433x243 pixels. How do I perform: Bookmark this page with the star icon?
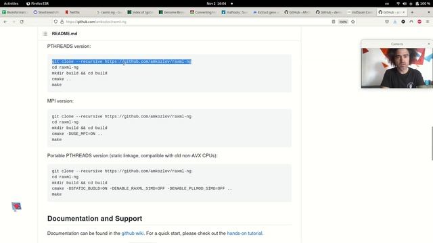point(353,22)
